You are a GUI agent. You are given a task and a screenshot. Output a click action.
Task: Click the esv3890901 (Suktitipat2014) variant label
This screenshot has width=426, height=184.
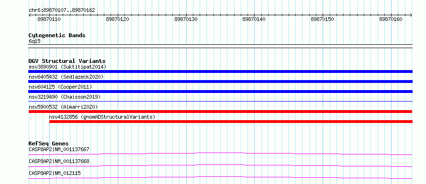click(67, 67)
